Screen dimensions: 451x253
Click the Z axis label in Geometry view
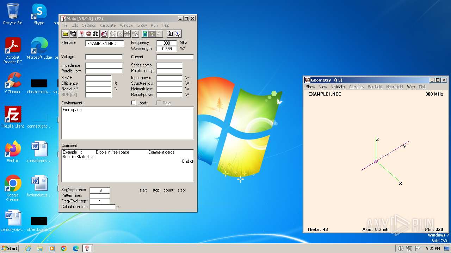tap(377, 140)
